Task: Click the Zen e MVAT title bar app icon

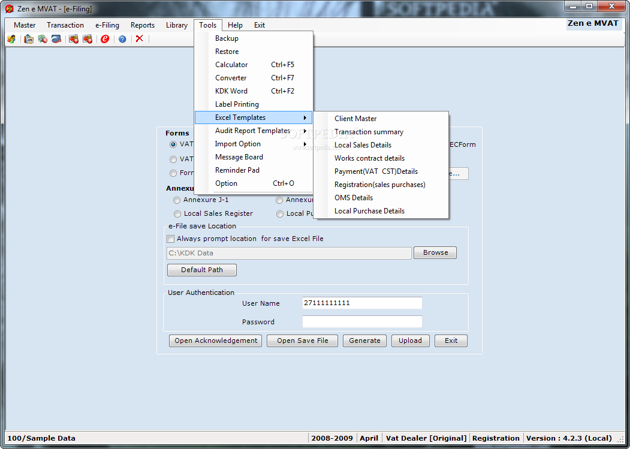Action: coord(9,8)
